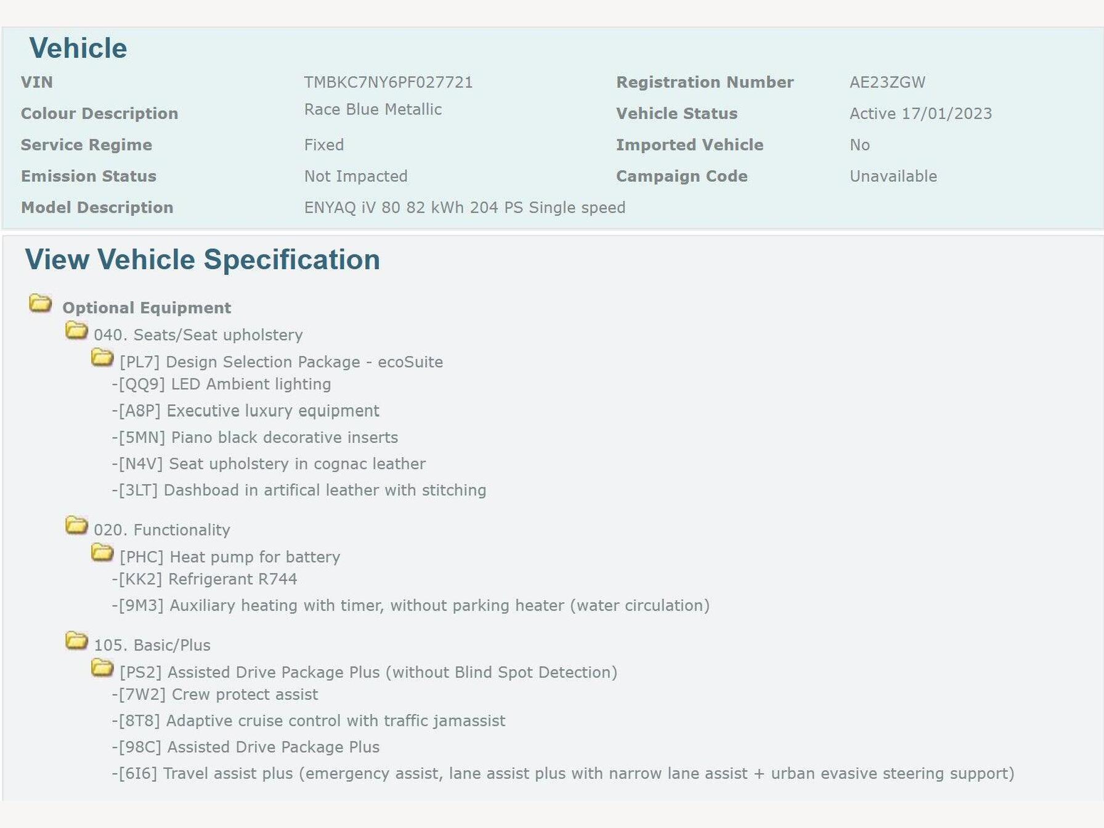Collapse the 020. Functionality folder icon
This screenshot has width=1104, height=828.
[76, 526]
